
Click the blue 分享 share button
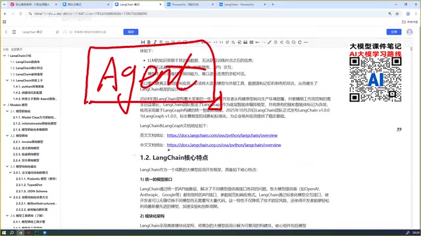(x=394, y=32)
